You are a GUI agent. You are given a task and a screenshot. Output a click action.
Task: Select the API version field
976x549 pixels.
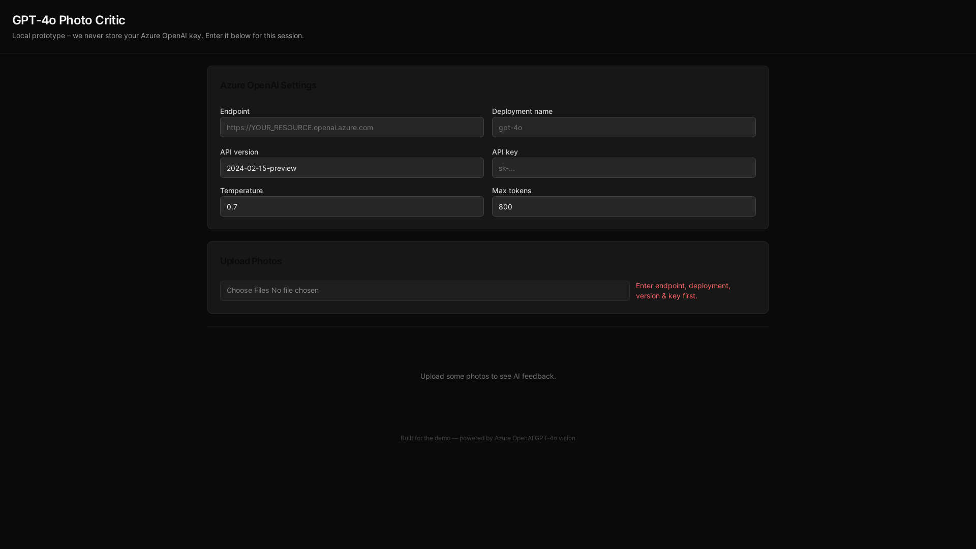pos(352,168)
